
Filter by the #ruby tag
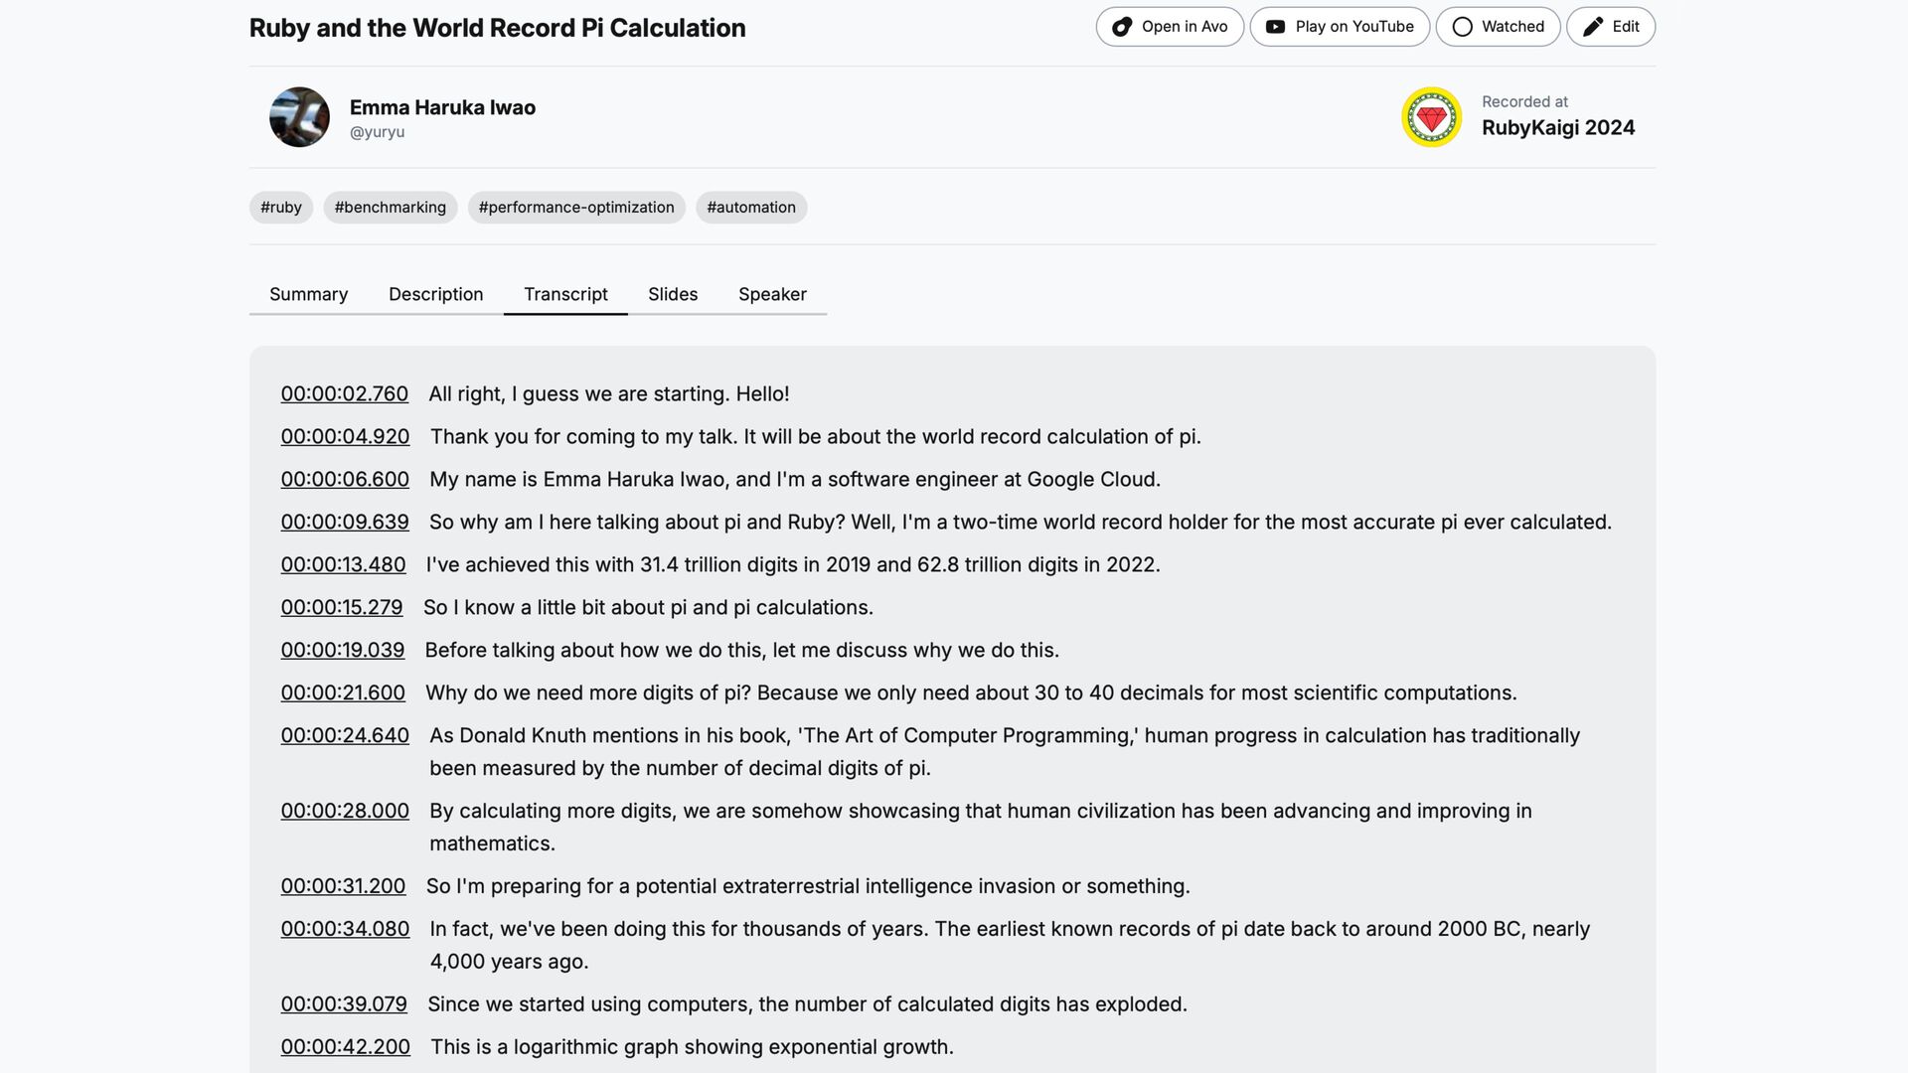click(x=281, y=208)
